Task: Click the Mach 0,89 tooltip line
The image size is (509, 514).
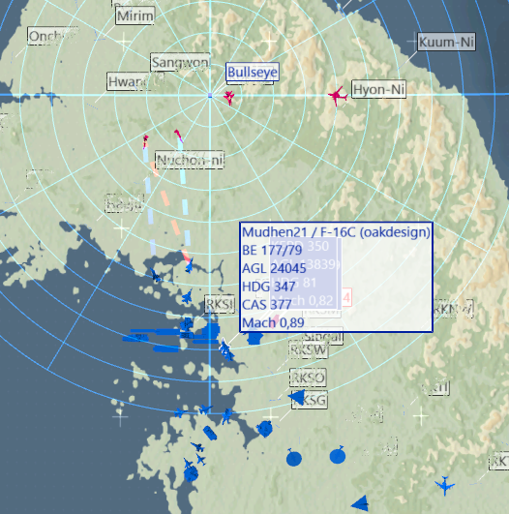Action: [x=273, y=323]
